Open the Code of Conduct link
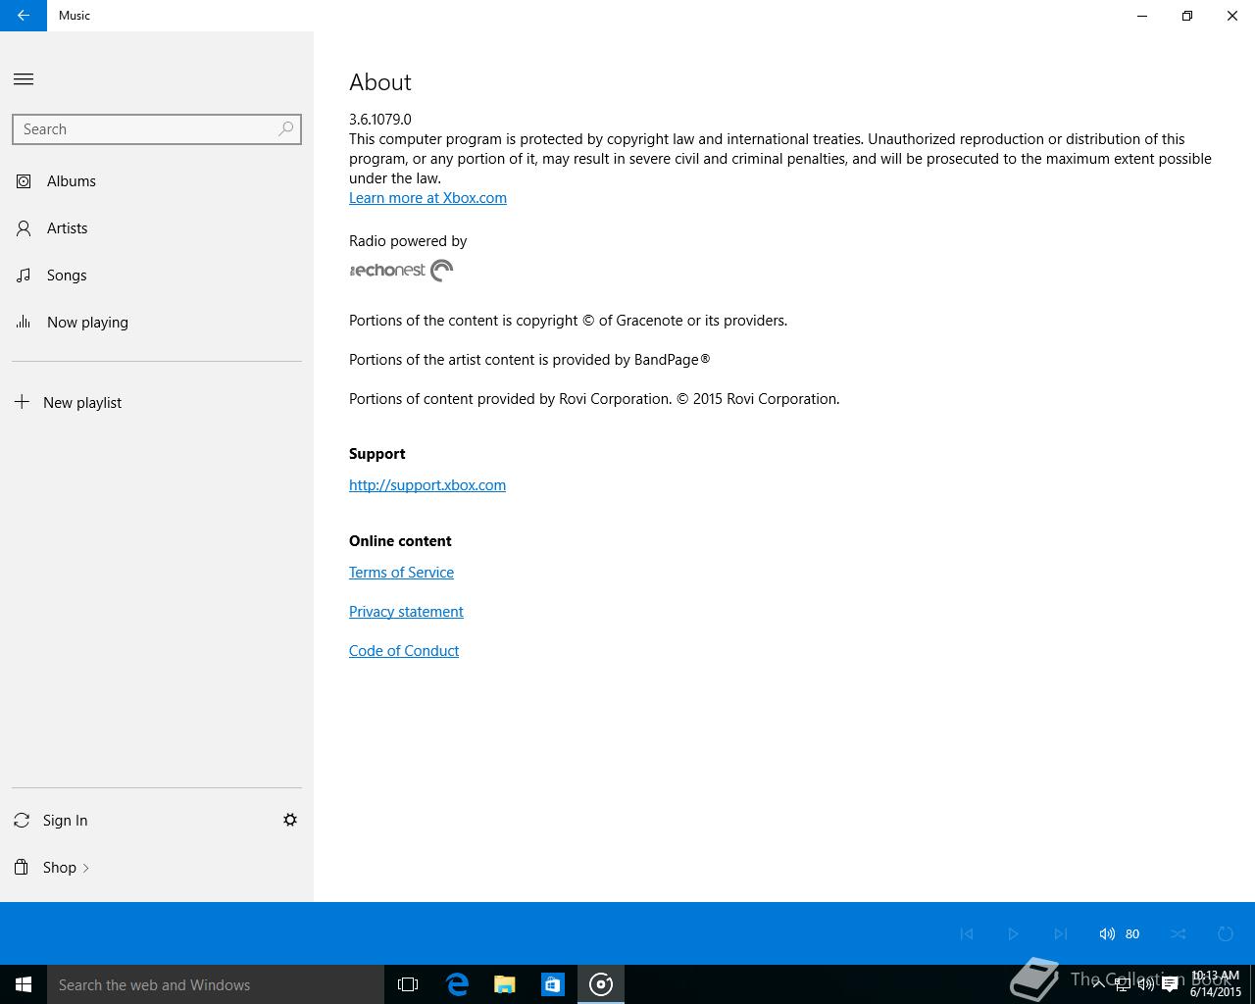Image resolution: width=1255 pixels, height=1004 pixels. point(404,651)
